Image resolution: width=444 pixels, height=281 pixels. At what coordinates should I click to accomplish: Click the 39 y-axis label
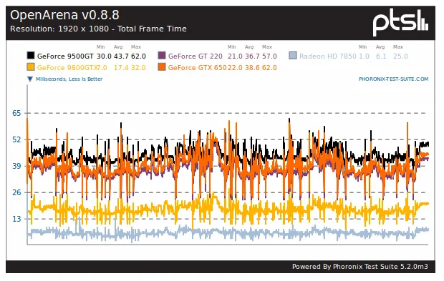coord(16,166)
